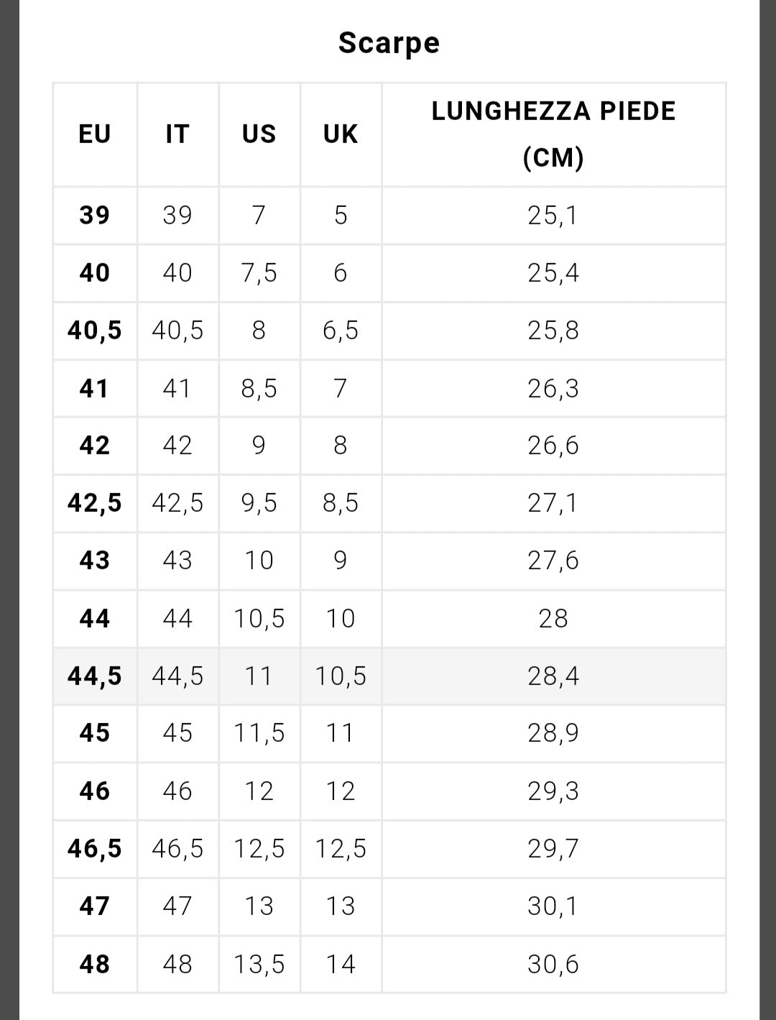Select the foot length 30,6 value
This screenshot has height=1020, width=776.
(553, 964)
